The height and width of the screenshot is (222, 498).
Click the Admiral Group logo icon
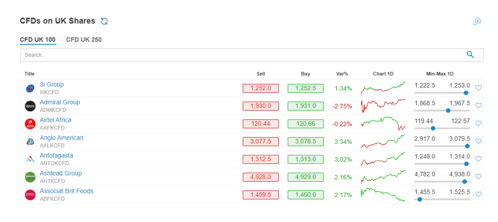pos(30,106)
